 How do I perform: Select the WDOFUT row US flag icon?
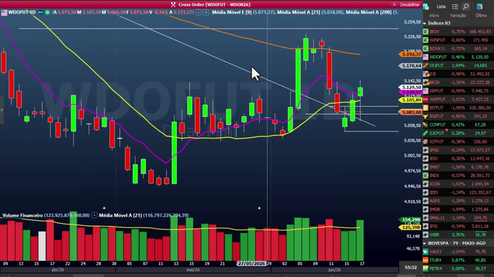coord(425,57)
